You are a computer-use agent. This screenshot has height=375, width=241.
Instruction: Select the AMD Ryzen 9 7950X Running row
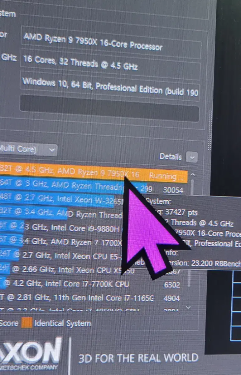pos(94,174)
